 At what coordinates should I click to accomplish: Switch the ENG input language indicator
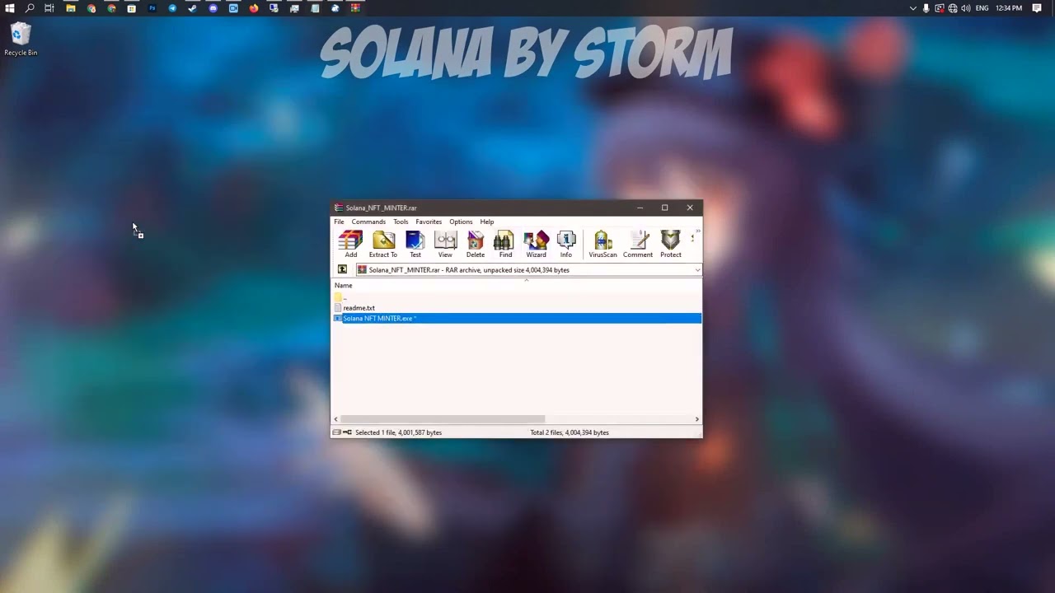click(982, 8)
